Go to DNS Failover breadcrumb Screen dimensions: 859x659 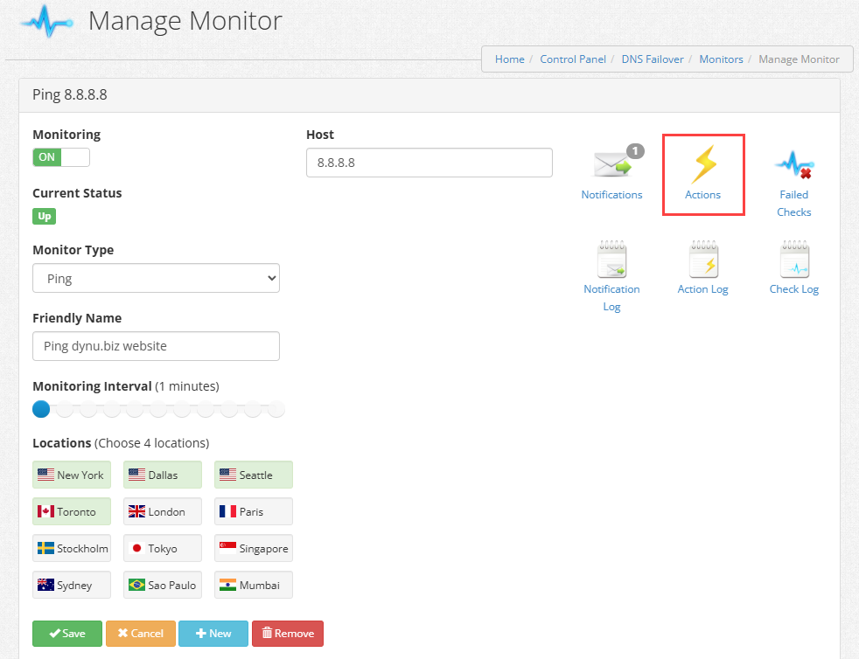pos(653,59)
